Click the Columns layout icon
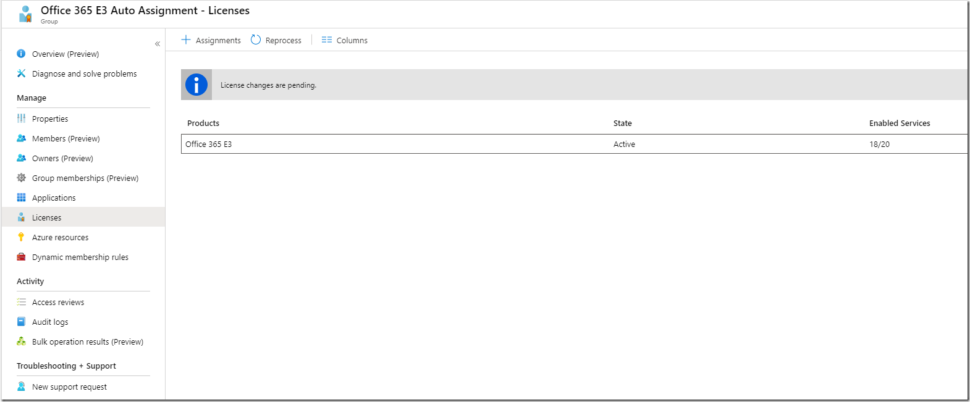970x402 pixels. pos(327,40)
